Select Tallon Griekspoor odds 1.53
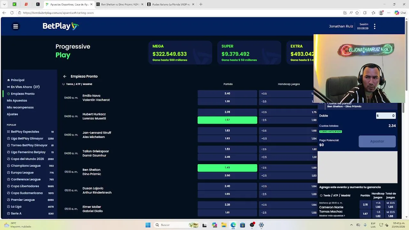 (x=227, y=149)
